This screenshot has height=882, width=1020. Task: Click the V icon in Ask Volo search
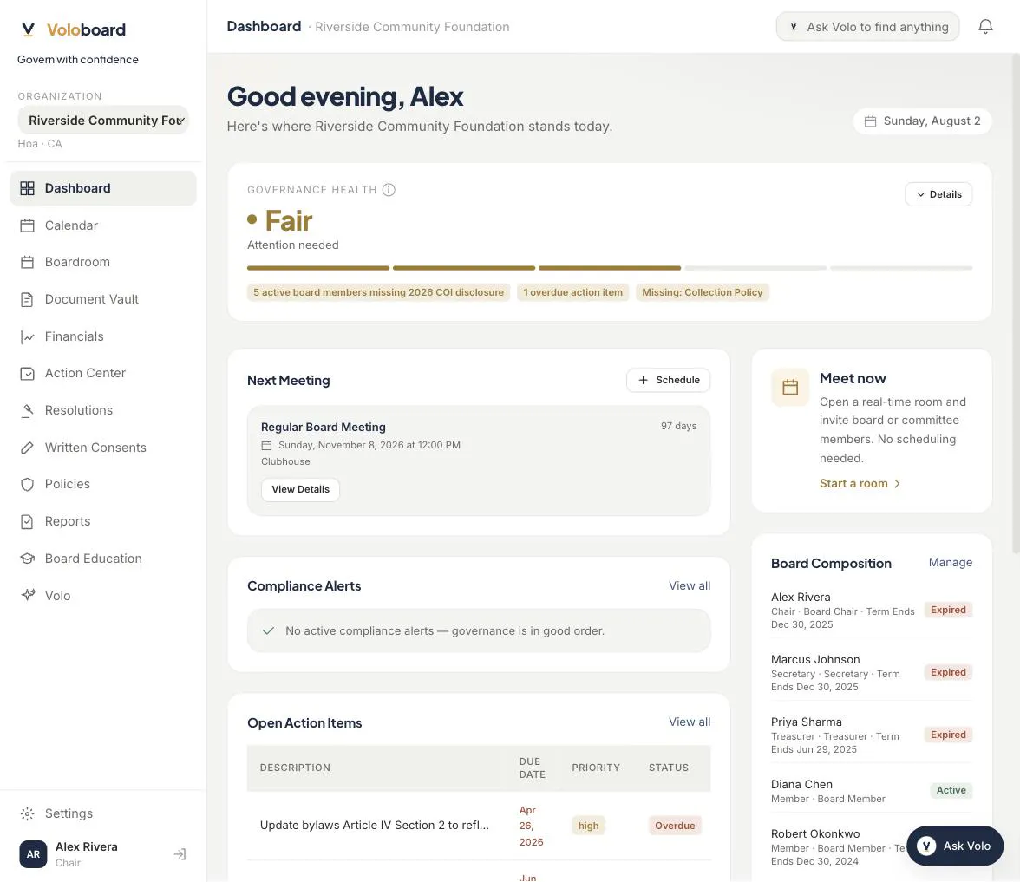pos(793,27)
